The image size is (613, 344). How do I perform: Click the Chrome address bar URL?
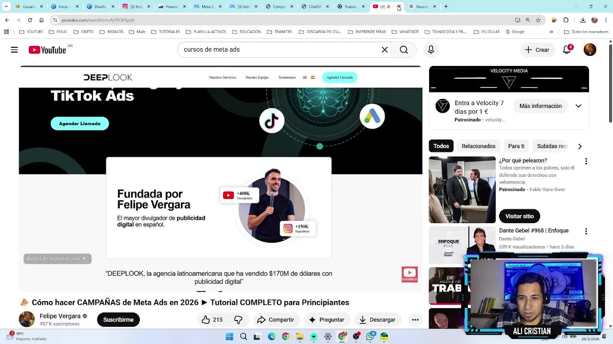[x=98, y=20]
